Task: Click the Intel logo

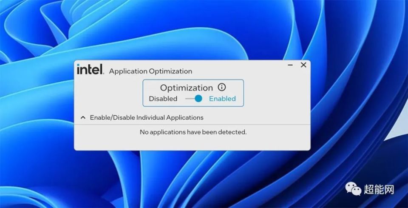Action: point(90,69)
